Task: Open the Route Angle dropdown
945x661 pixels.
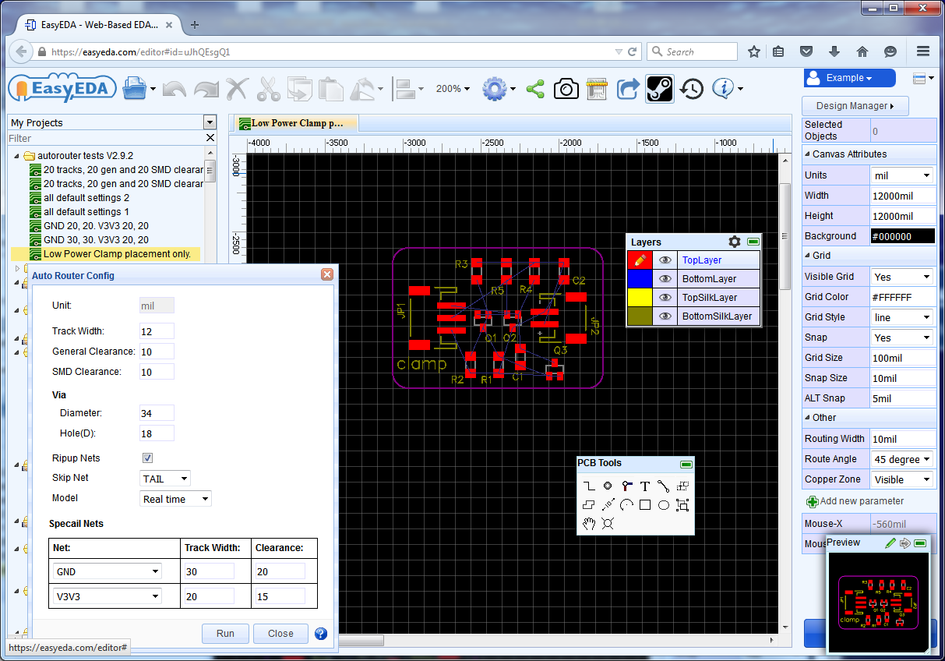Action: 903,459
